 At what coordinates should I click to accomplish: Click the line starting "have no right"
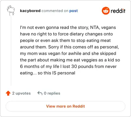tap(66, 34)
